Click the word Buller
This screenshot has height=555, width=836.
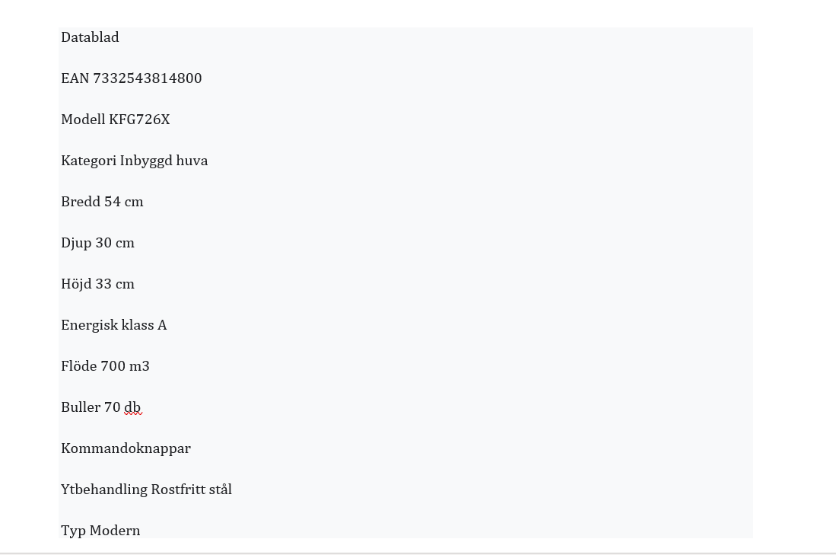click(x=81, y=407)
